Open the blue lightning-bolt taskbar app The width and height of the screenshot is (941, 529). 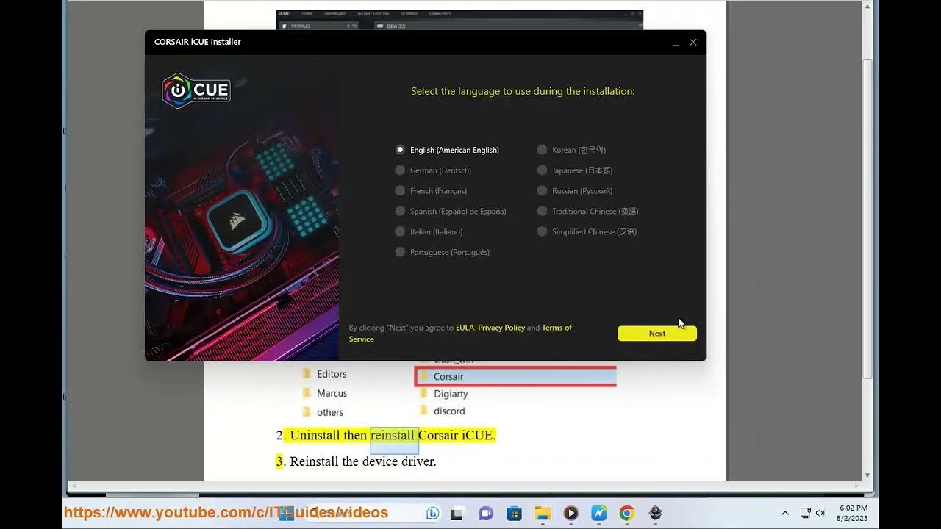coord(599,513)
